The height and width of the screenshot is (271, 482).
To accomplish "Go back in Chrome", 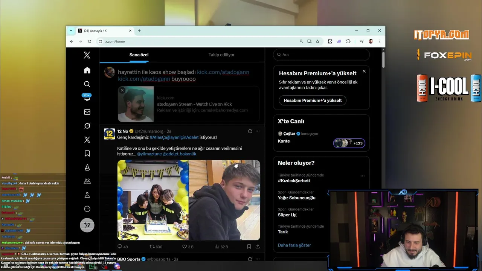I will click(x=72, y=41).
